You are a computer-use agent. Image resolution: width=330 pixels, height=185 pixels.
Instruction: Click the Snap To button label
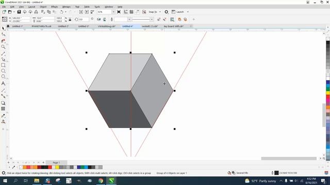tap(153, 12)
